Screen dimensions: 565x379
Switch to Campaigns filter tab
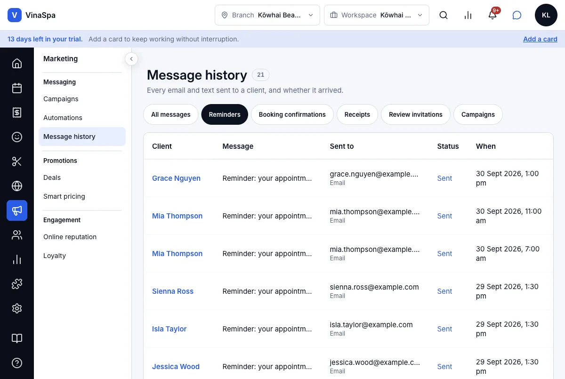(x=478, y=114)
